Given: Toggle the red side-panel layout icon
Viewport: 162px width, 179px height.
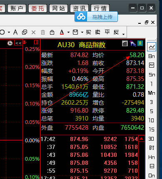Looking at the screenshot, I should click(36, 42).
